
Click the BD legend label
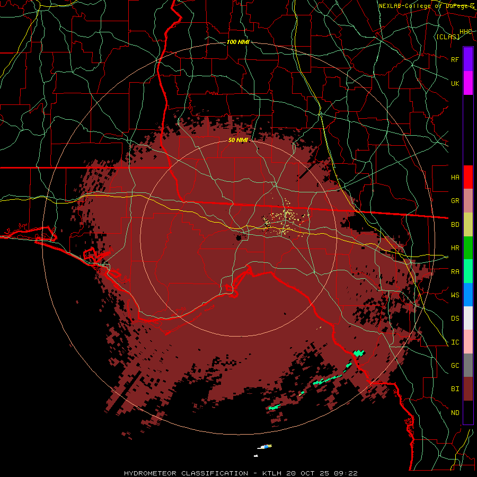click(x=455, y=225)
